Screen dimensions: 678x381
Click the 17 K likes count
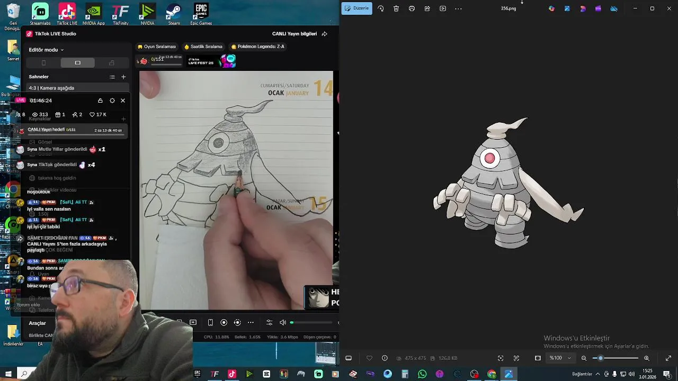97,114
